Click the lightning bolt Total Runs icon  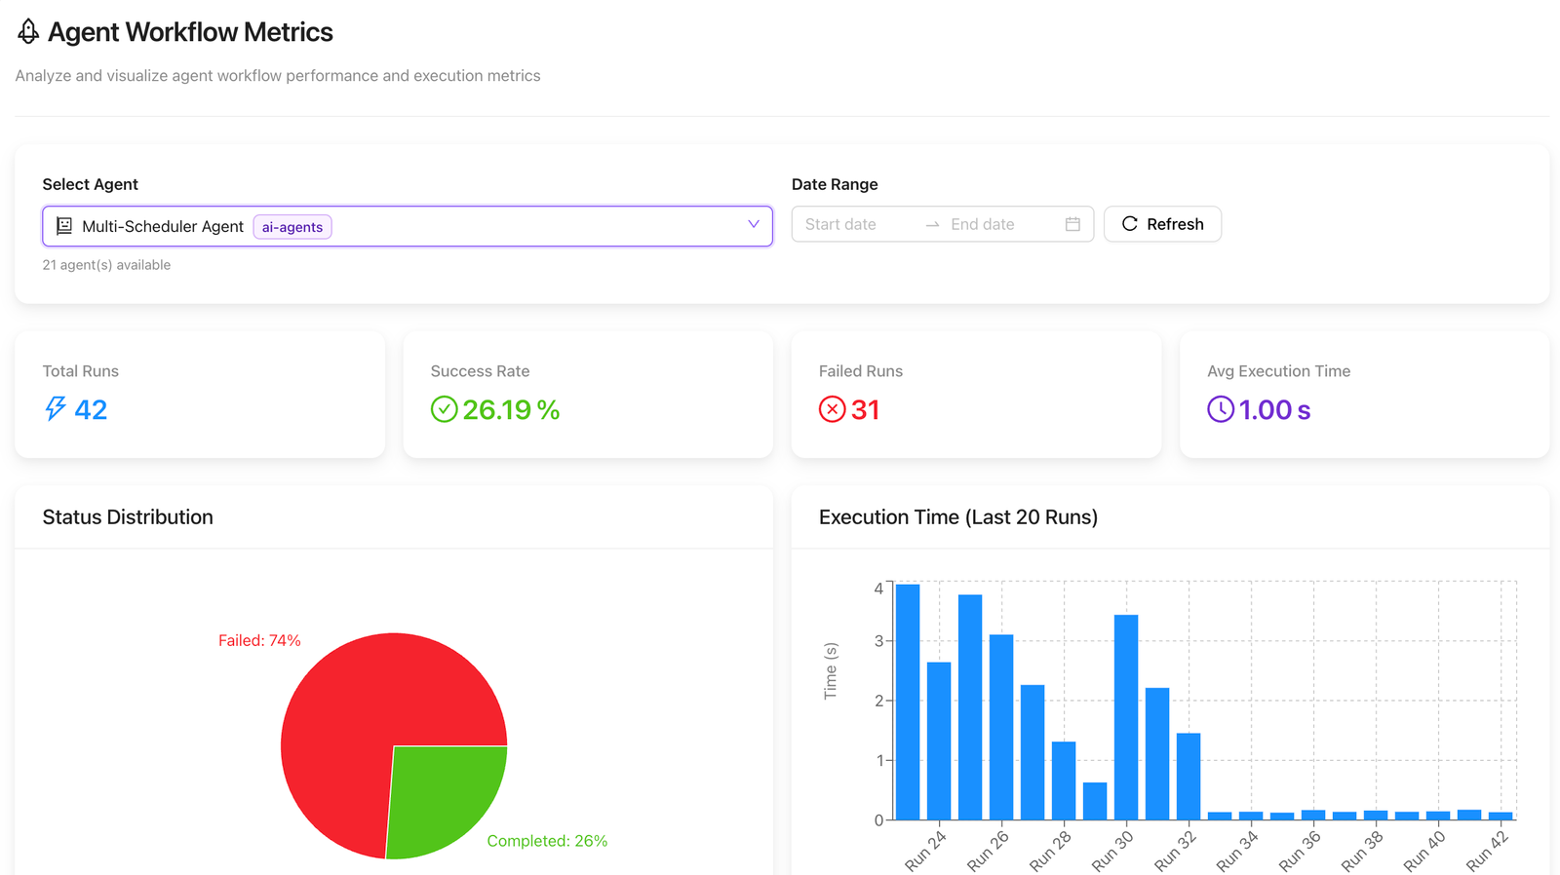[x=56, y=409]
